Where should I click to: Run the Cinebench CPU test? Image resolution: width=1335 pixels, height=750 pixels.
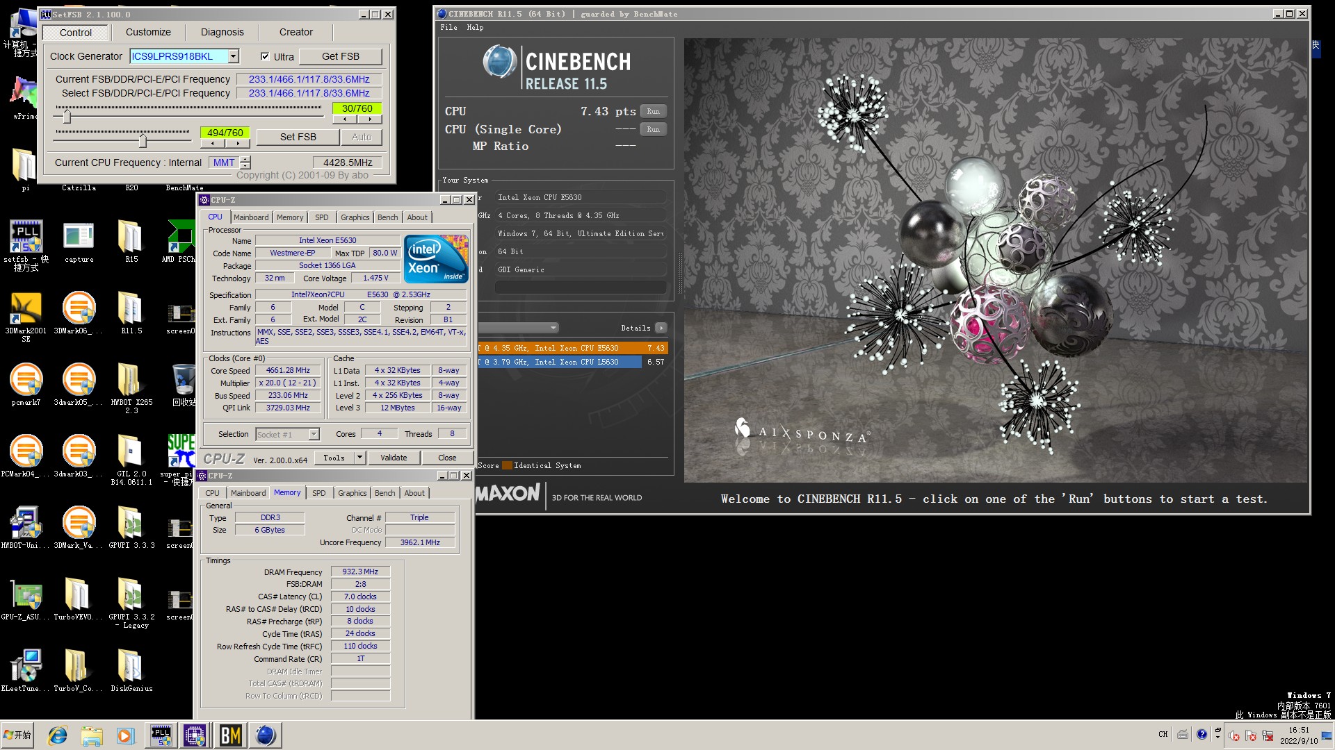point(654,112)
